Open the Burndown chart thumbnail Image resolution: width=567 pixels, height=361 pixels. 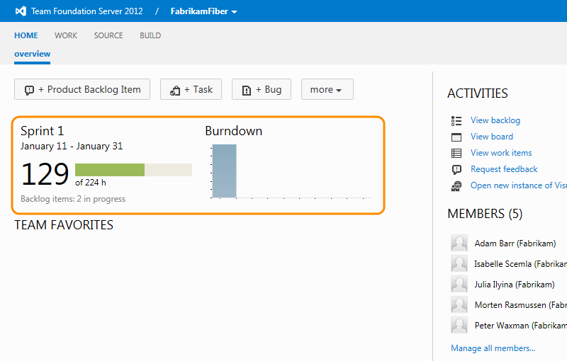coord(291,171)
